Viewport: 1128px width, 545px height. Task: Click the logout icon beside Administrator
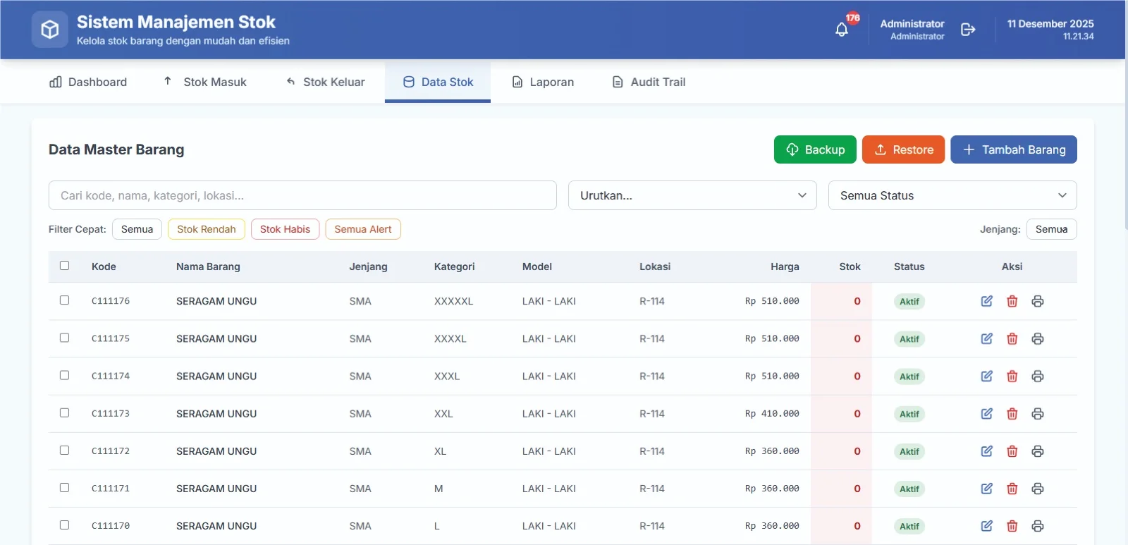click(x=968, y=30)
